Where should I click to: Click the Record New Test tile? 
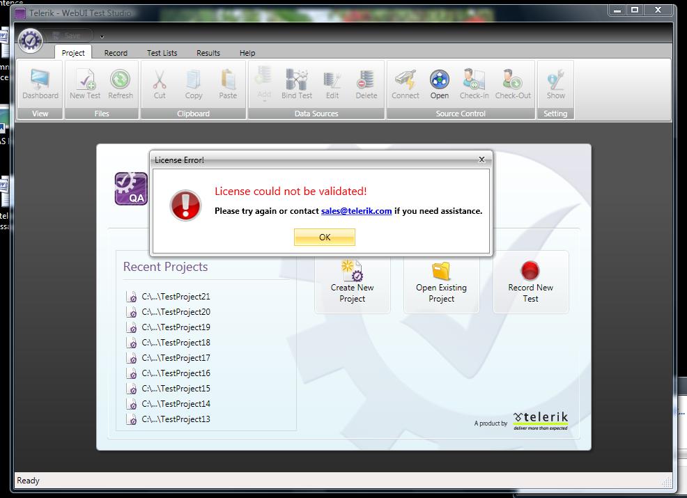(531, 281)
